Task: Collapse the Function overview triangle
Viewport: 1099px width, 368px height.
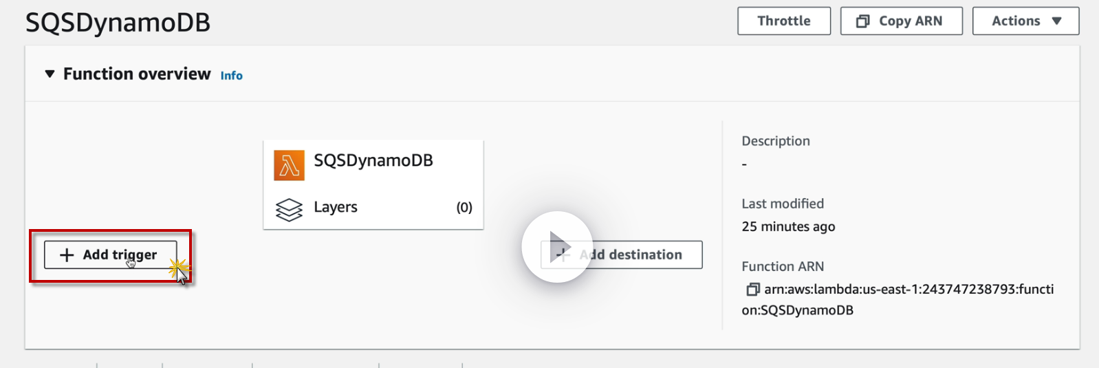Action: pos(50,74)
